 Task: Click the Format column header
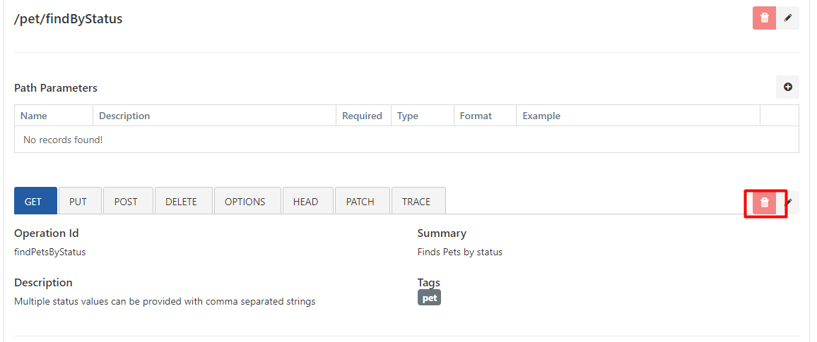click(476, 116)
